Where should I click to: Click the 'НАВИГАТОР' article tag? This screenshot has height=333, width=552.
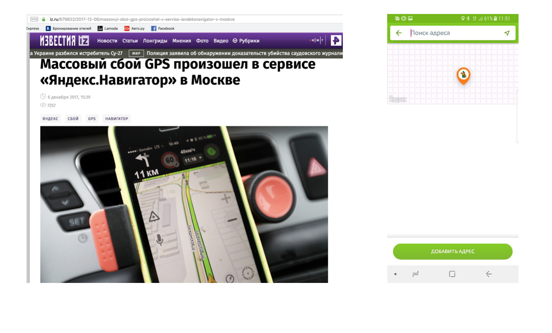coord(117,119)
